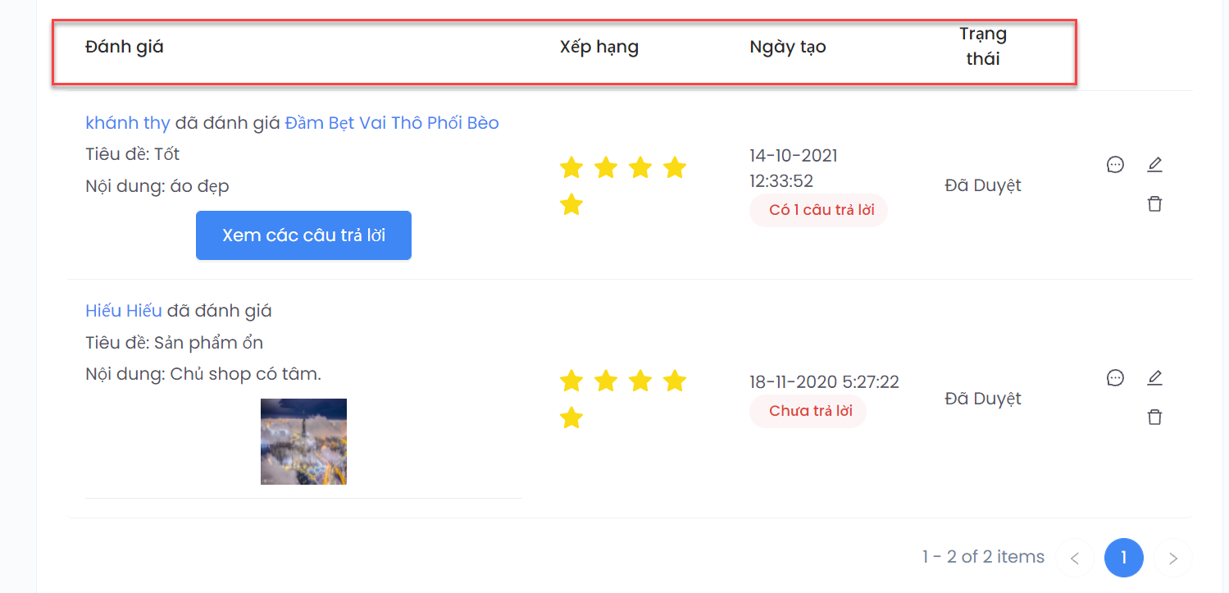Select page 1 in pagination
The width and height of the screenshot is (1229, 593).
point(1123,559)
